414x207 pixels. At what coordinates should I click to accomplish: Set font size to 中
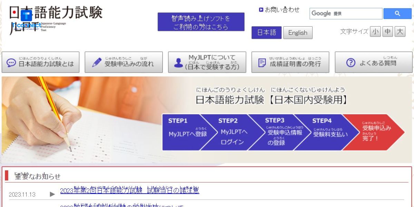coord(388,32)
